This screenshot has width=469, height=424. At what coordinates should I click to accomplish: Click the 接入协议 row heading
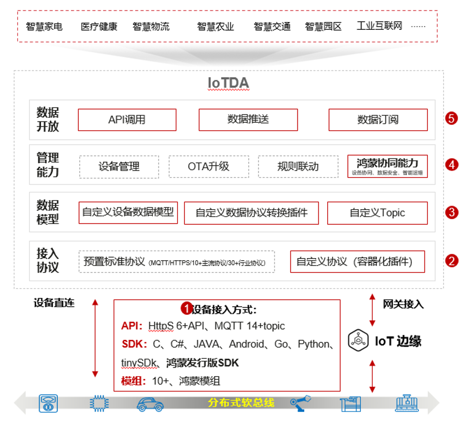click(x=48, y=261)
